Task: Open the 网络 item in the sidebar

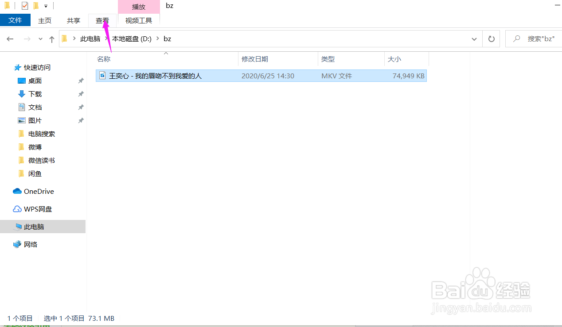Action: pyautogui.click(x=30, y=244)
